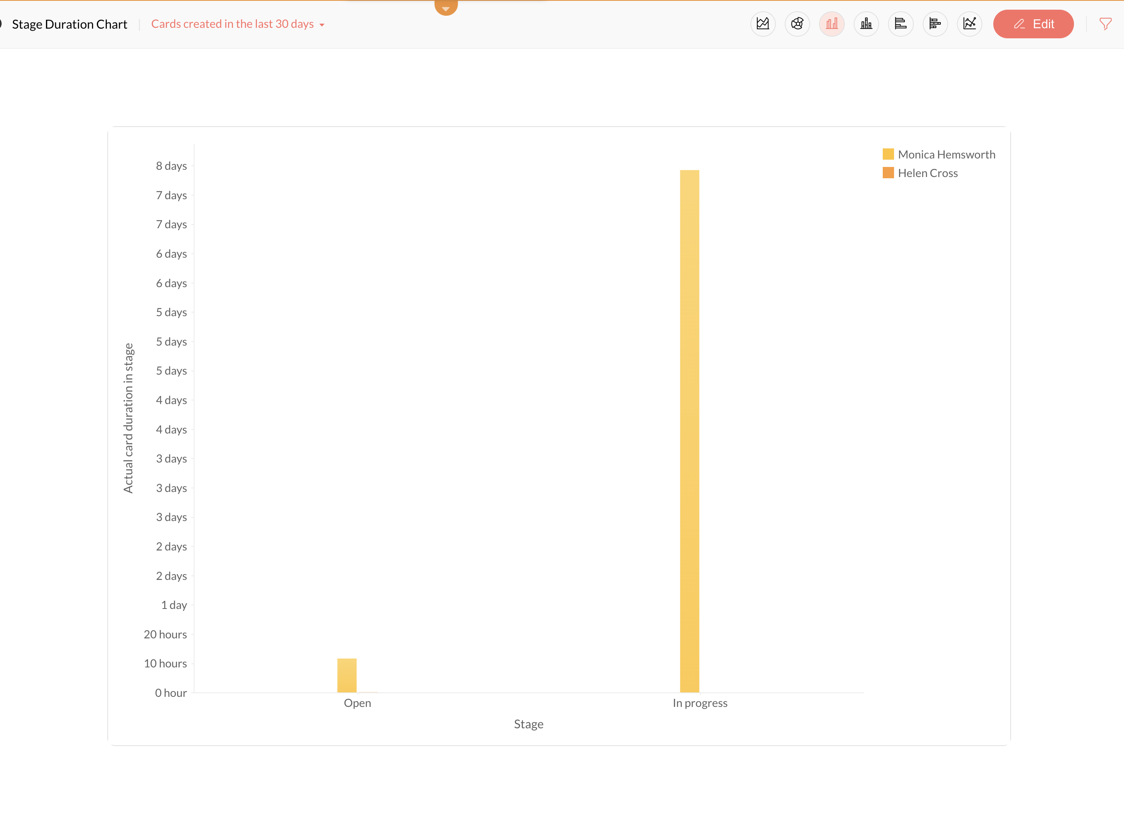Select the horizontal bar chart icon
The width and height of the screenshot is (1124, 815).
point(900,24)
